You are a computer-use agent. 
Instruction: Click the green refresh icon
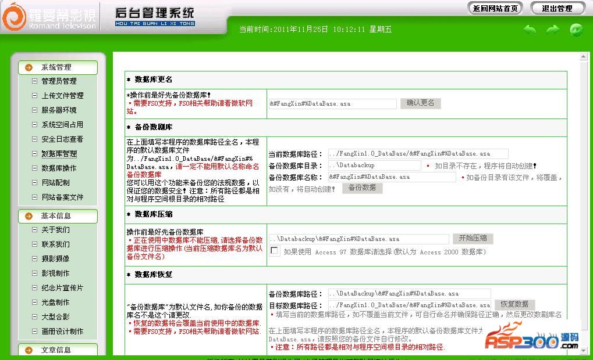(576, 30)
